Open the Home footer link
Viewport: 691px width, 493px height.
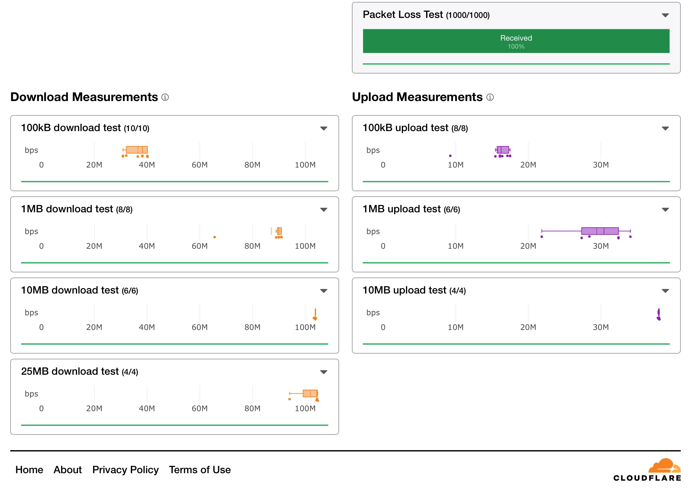[x=29, y=470]
